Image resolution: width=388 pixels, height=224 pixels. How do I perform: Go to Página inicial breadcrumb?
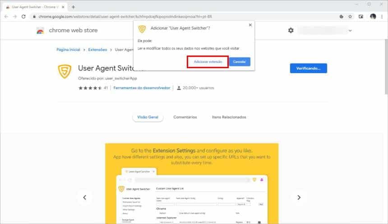point(68,50)
